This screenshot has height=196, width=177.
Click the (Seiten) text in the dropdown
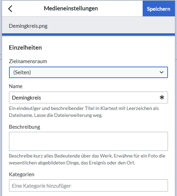tap(22, 73)
